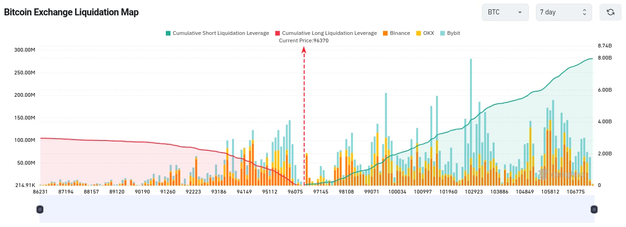
Task: Click the green Cumulative Short legend swatch
Action: [168, 33]
